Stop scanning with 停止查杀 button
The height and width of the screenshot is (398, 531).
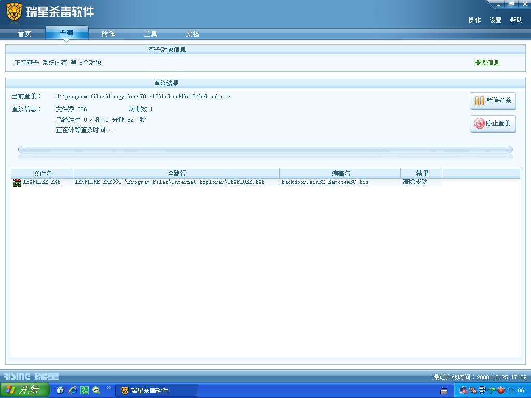tap(493, 123)
